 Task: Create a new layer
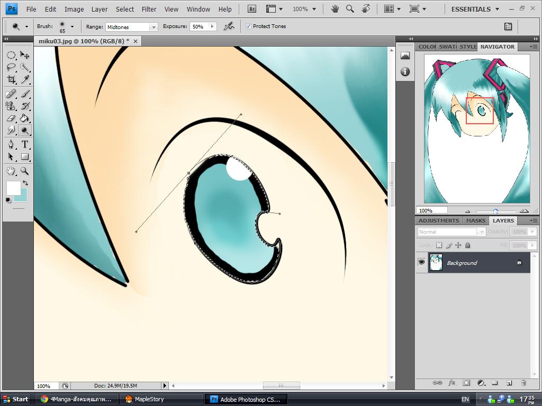509,383
